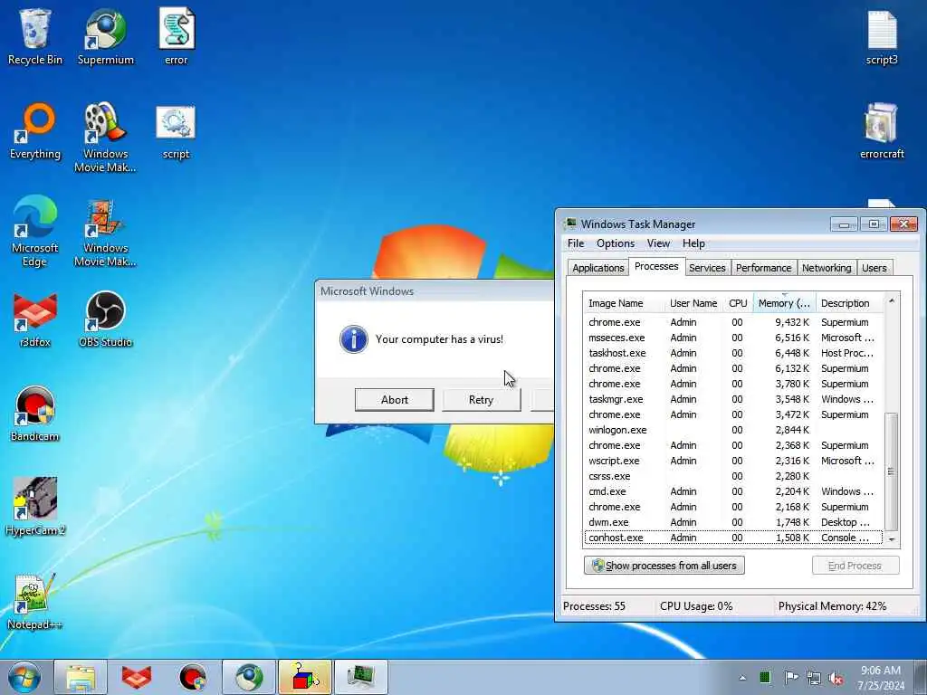
Task: Open the muted volume tray icon
Action: [x=836, y=678]
